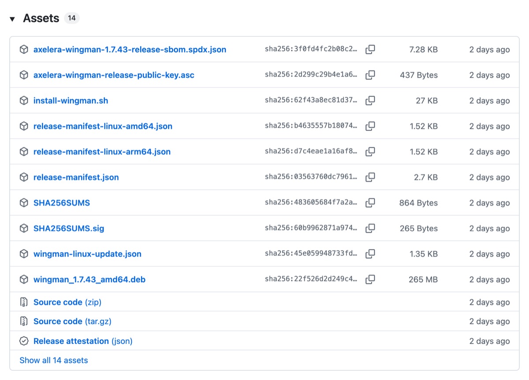Viewport: 529px width, 380px height.
Task: Select hash text sha256:45e059948733fd…
Action: 311,254
